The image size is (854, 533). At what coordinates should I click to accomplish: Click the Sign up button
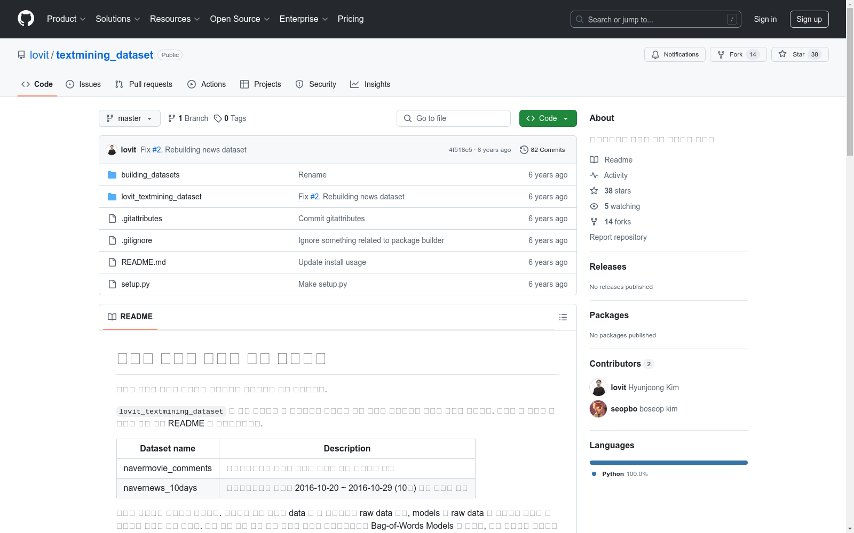click(809, 19)
